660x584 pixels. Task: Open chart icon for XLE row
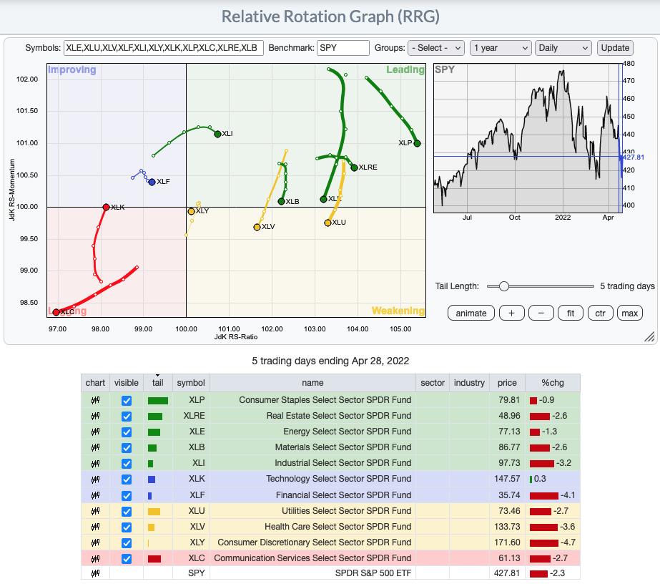[96, 432]
